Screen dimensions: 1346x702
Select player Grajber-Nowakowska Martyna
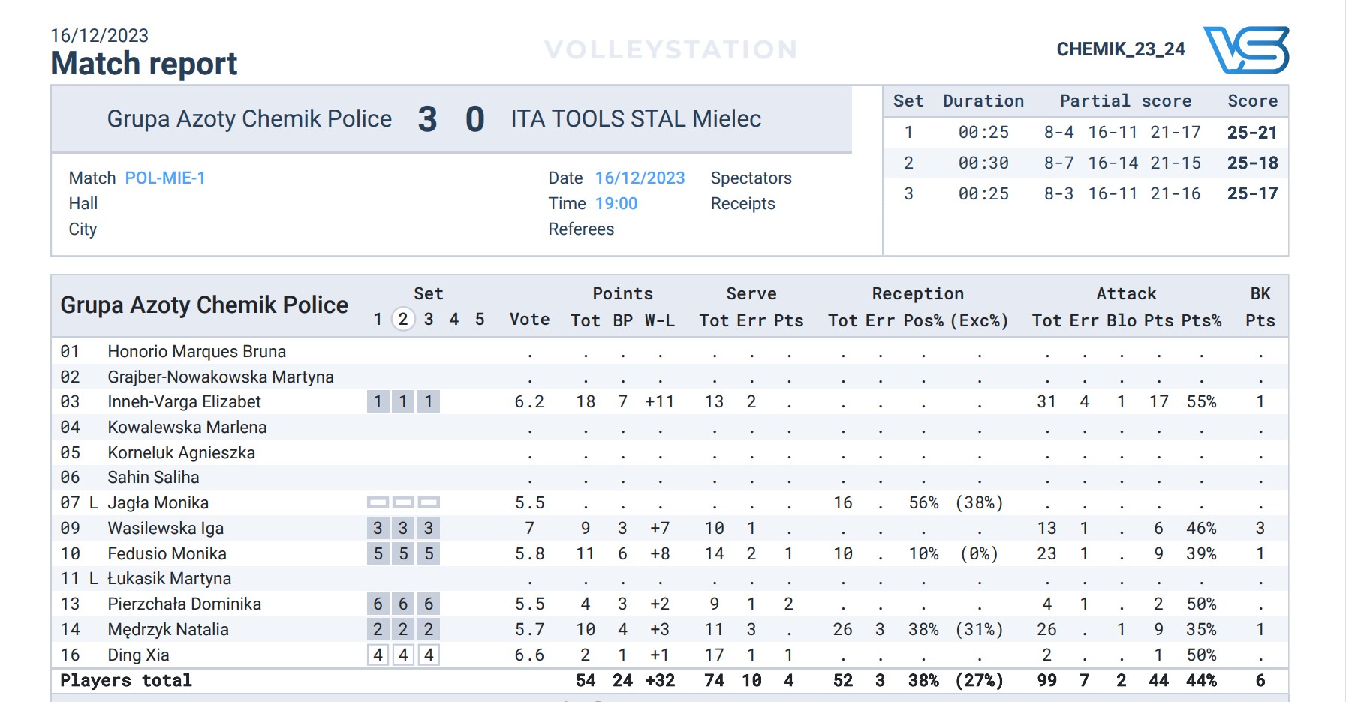click(x=221, y=377)
